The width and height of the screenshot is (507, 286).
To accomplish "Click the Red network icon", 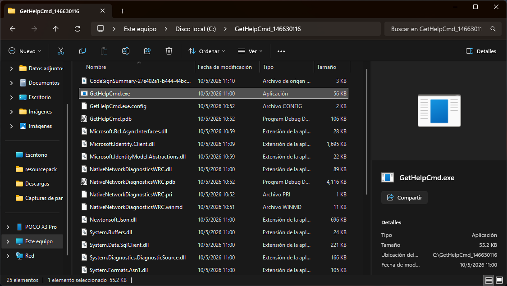I will [19, 256].
